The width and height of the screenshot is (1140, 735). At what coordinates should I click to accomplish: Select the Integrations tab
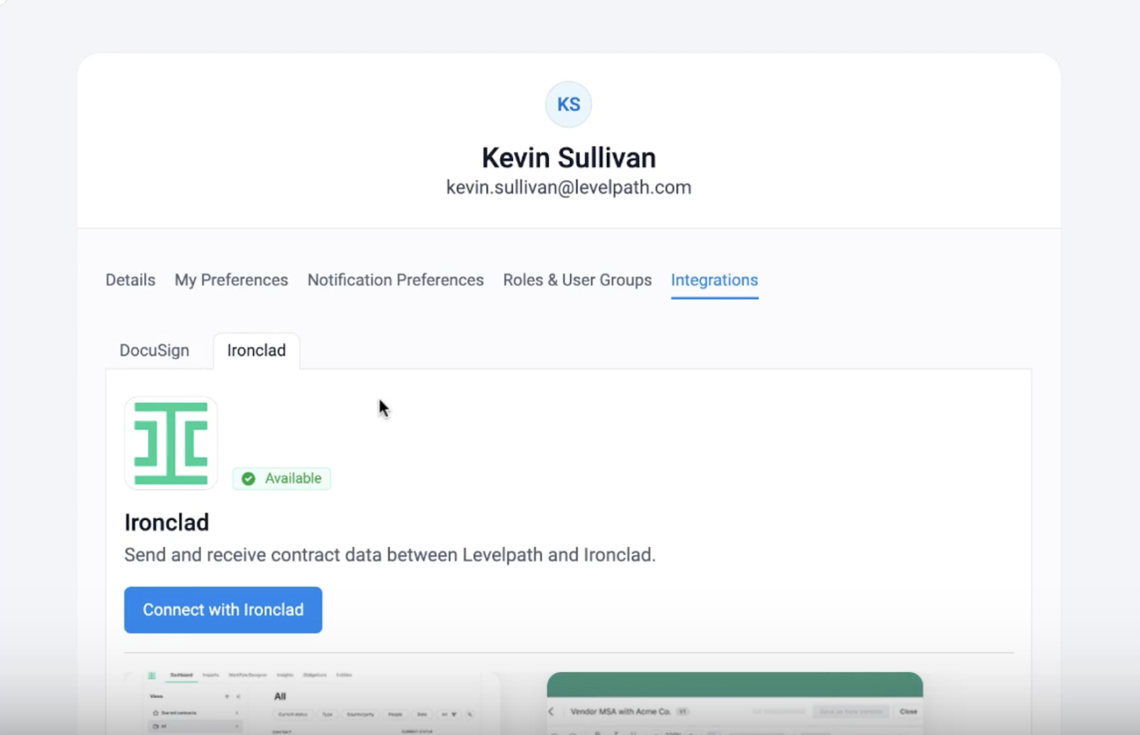[x=714, y=280]
